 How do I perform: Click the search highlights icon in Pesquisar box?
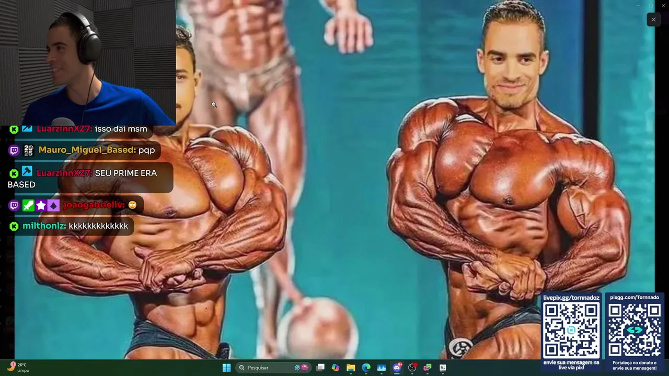coord(302,368)
